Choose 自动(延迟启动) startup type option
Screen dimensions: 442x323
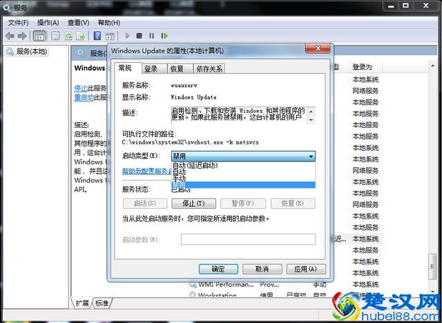(x=243, y=165)
